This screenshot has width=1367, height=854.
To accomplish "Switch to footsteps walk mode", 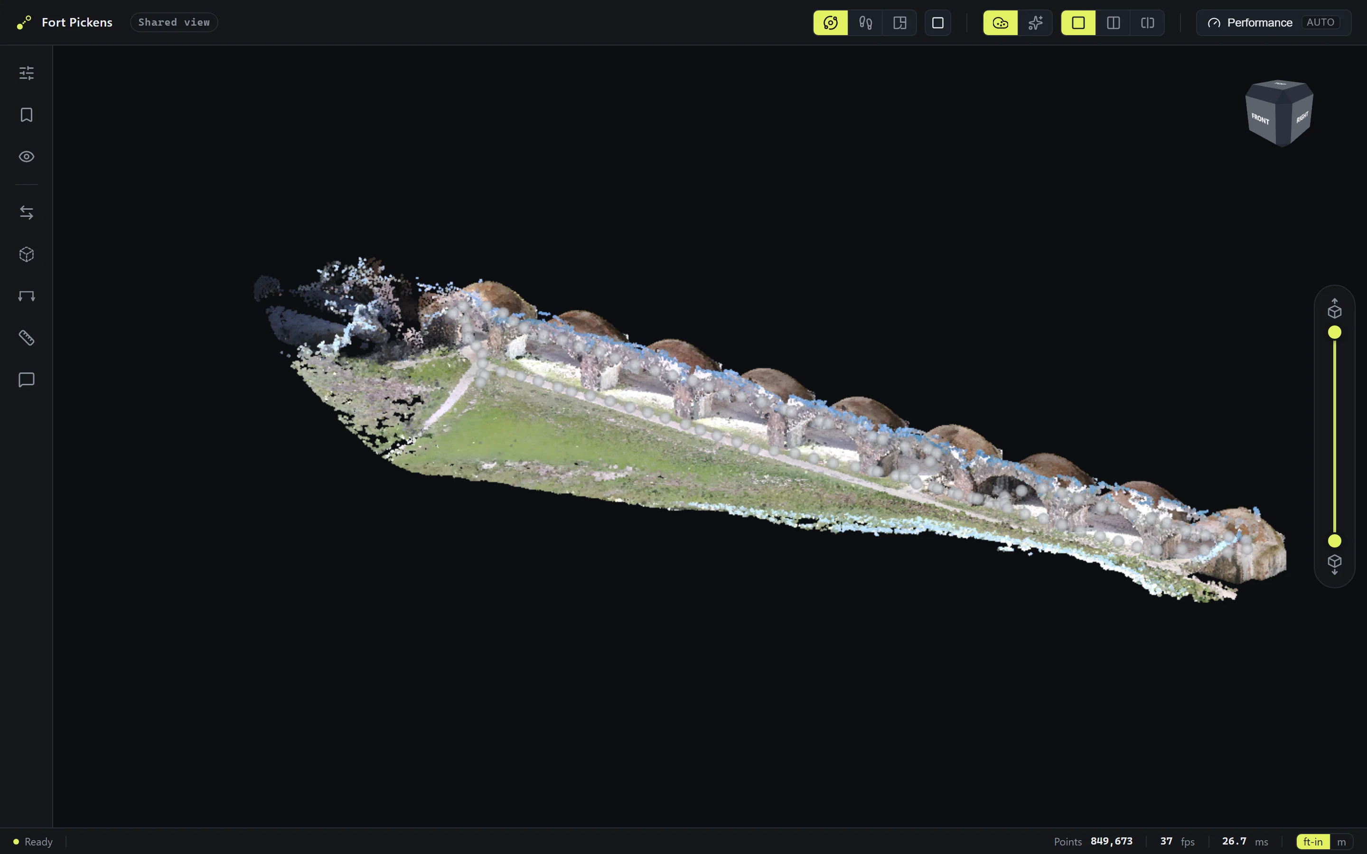I will 865,23.
